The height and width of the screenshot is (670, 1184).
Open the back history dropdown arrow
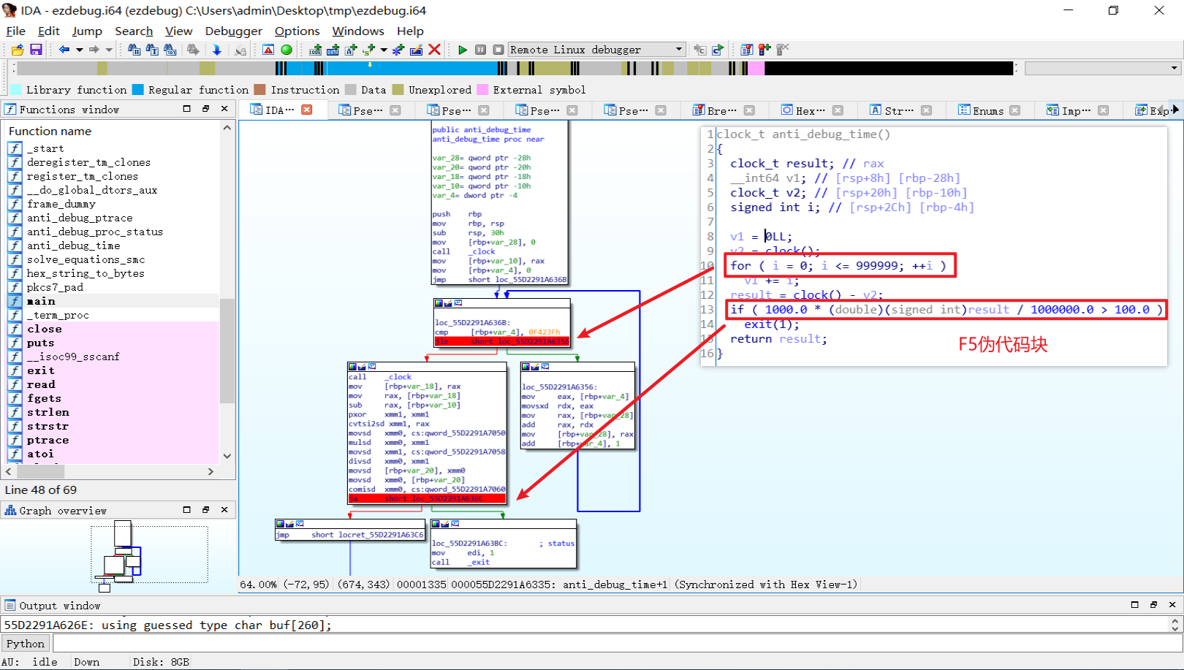click(79, 50)
